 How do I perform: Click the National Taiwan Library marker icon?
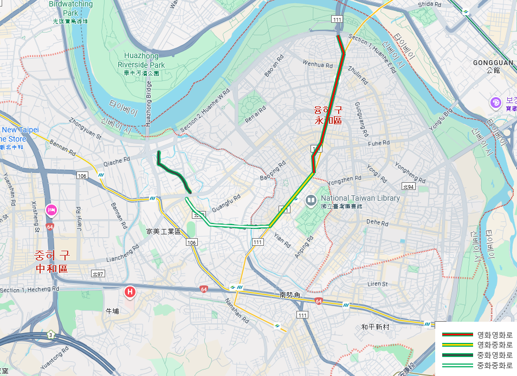pos(311,200)
